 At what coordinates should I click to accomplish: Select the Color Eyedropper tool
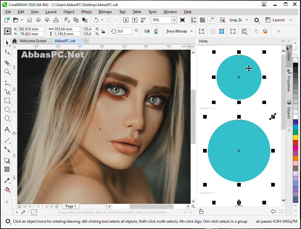(x=7, y=180)
